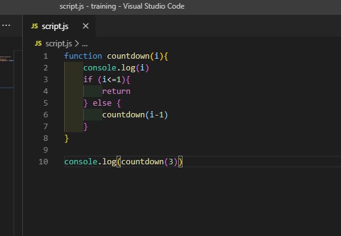Screen dimensions: 341x236
Task: Click the 'console' word on line 10
Action: click(x=81, y=162)
